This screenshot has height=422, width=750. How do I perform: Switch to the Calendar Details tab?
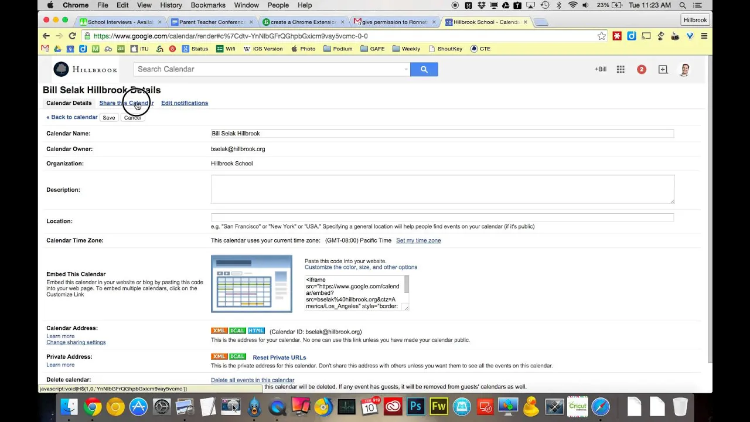(69, 103)
